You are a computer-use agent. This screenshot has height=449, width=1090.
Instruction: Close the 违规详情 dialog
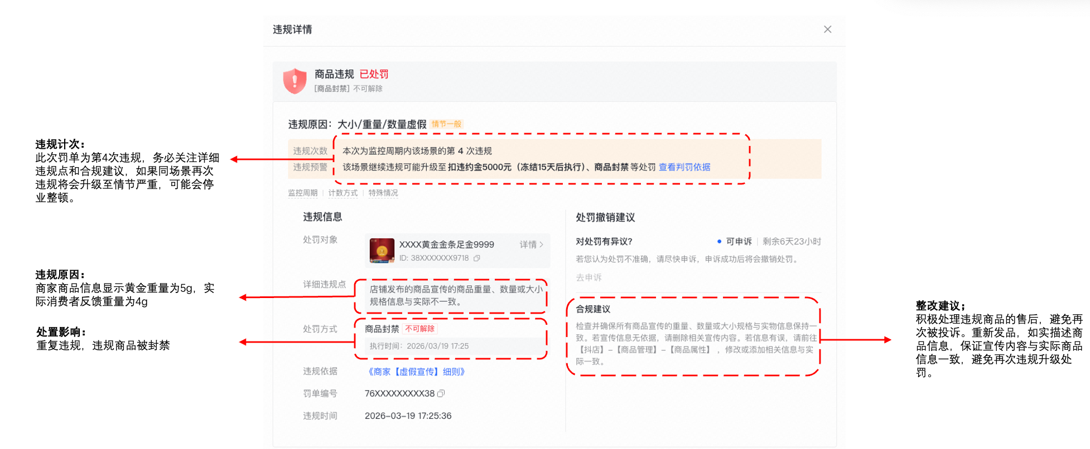pos(827,30)
